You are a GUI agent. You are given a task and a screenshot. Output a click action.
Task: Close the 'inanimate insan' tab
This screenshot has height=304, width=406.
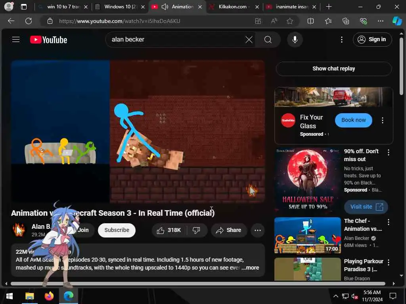(314, 7)
